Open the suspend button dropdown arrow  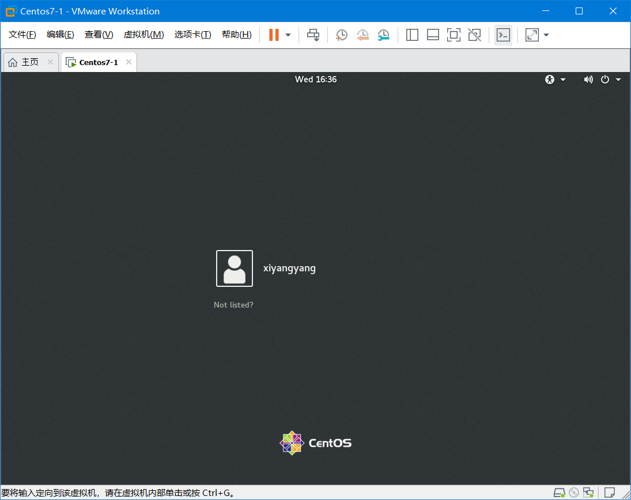point(286,35)
